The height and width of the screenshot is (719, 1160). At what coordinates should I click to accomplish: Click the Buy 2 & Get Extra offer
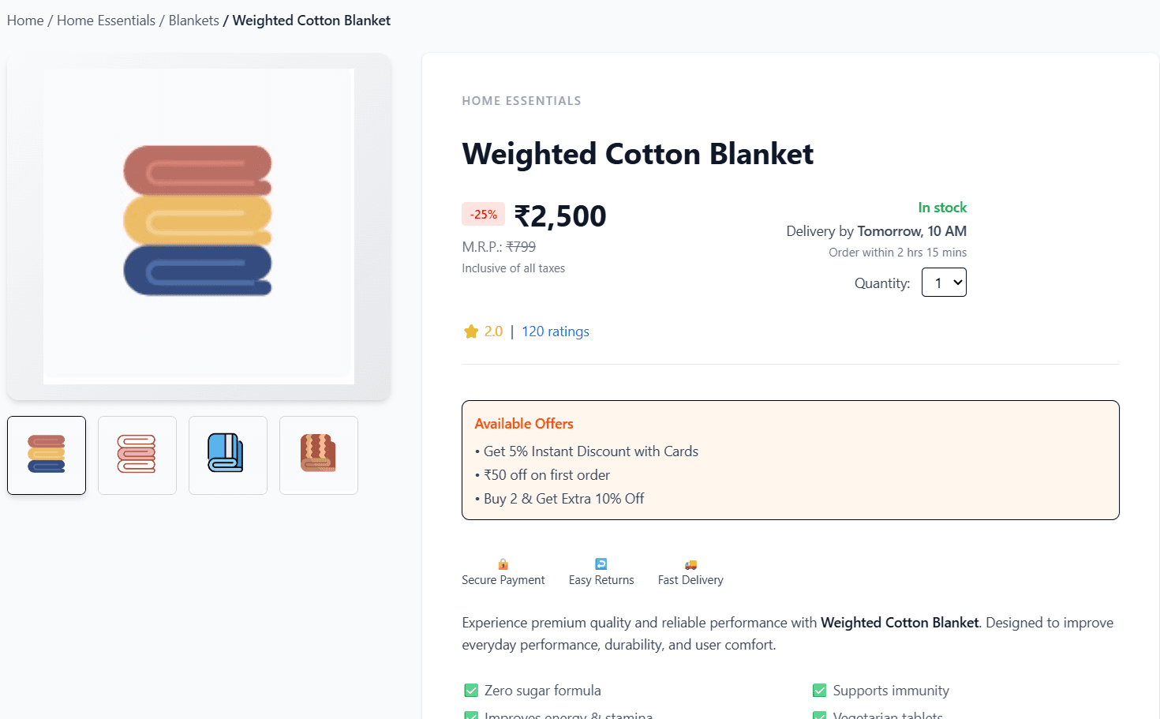click(x=563, y=499)
